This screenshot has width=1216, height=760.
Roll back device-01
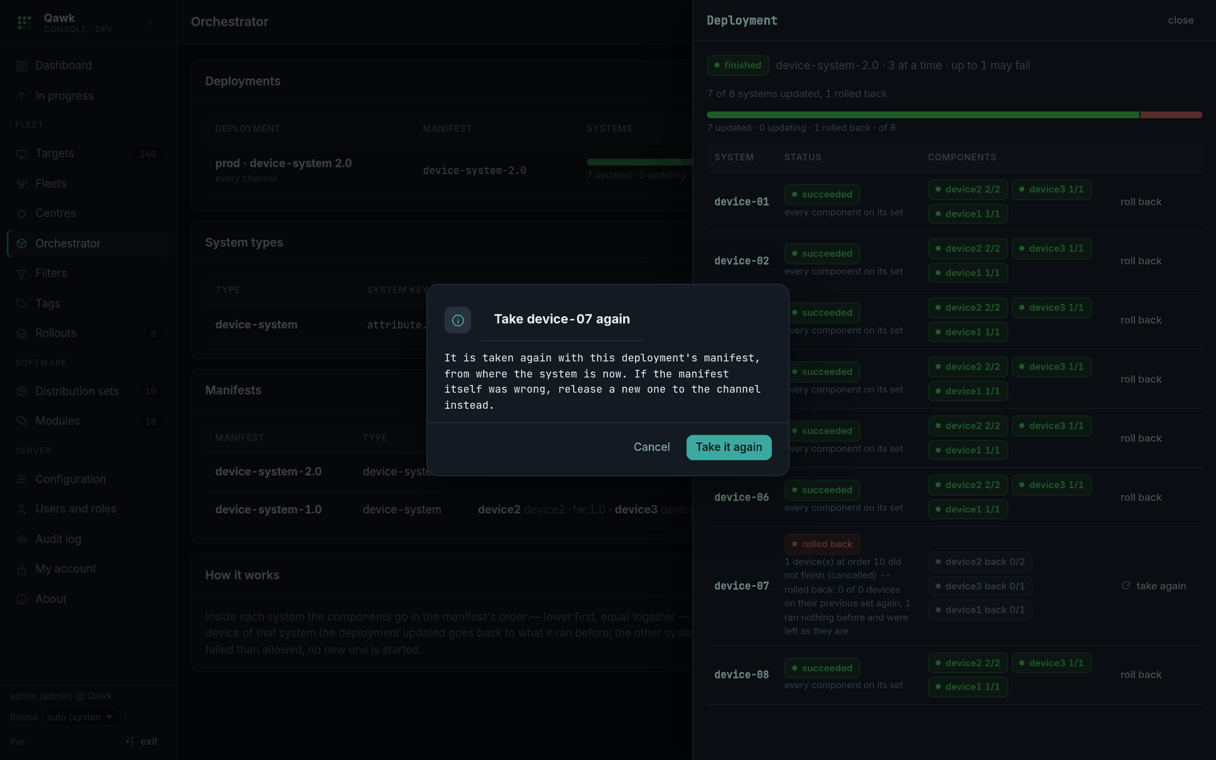tap(1141, 202)
